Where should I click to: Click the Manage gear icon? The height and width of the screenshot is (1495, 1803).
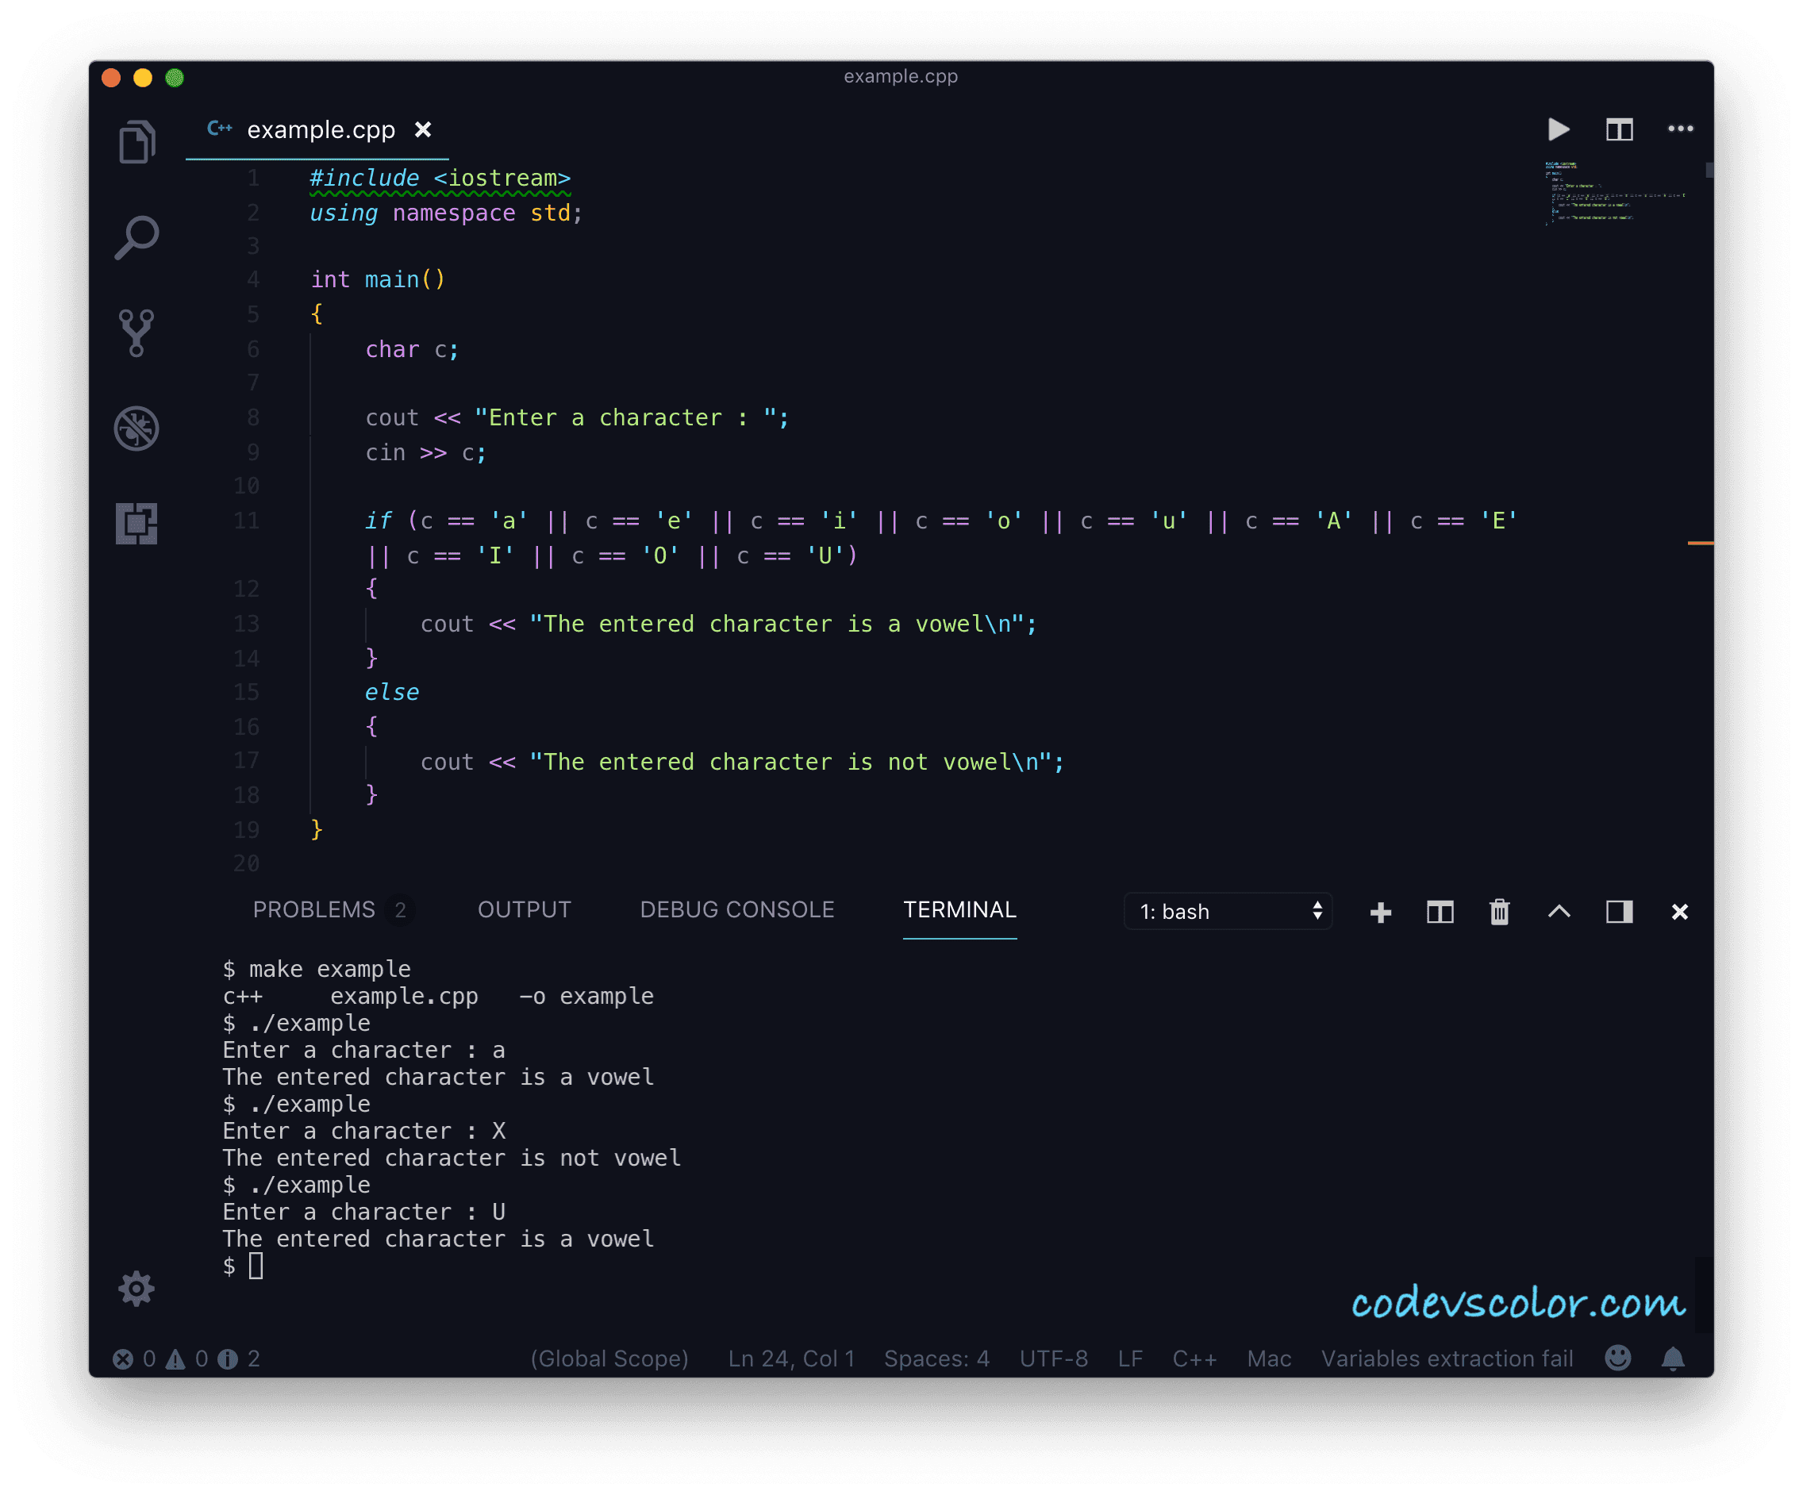[x=136, y=1288]
